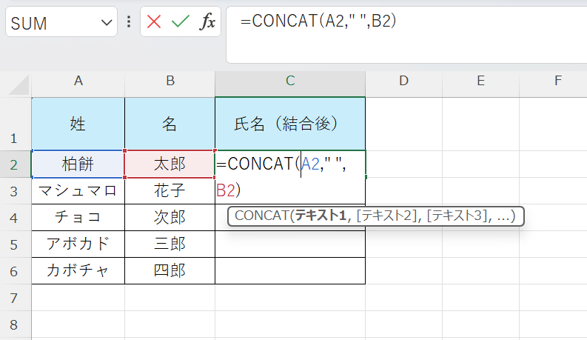Click empty cell C6 beside 四郎
The width and height of the screenshot is (587, 340).
pyautogui.click(x=290, y=270)
